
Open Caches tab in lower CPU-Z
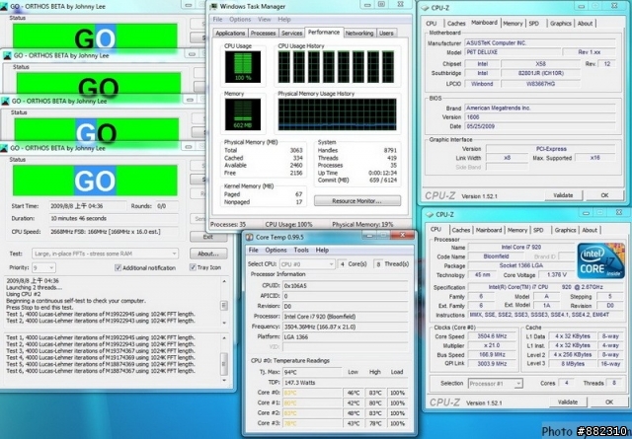461,230
